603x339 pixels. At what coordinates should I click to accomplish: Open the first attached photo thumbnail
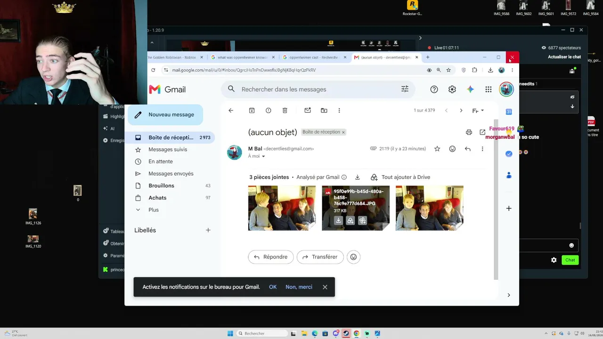pos(282,208)
